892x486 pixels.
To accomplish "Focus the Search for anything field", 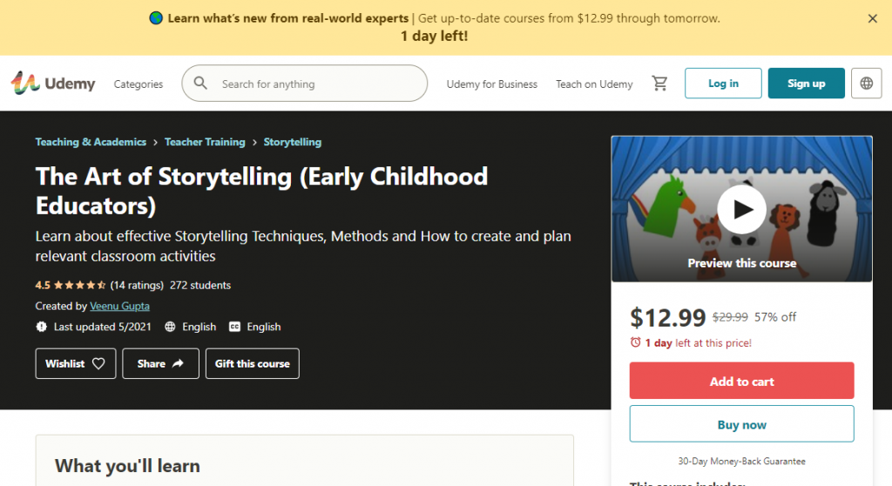I will click(318, 84).
